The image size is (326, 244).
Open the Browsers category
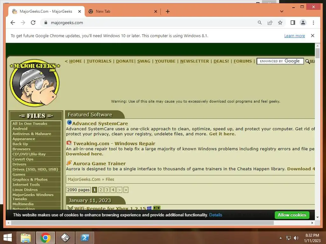coord(21,149)
